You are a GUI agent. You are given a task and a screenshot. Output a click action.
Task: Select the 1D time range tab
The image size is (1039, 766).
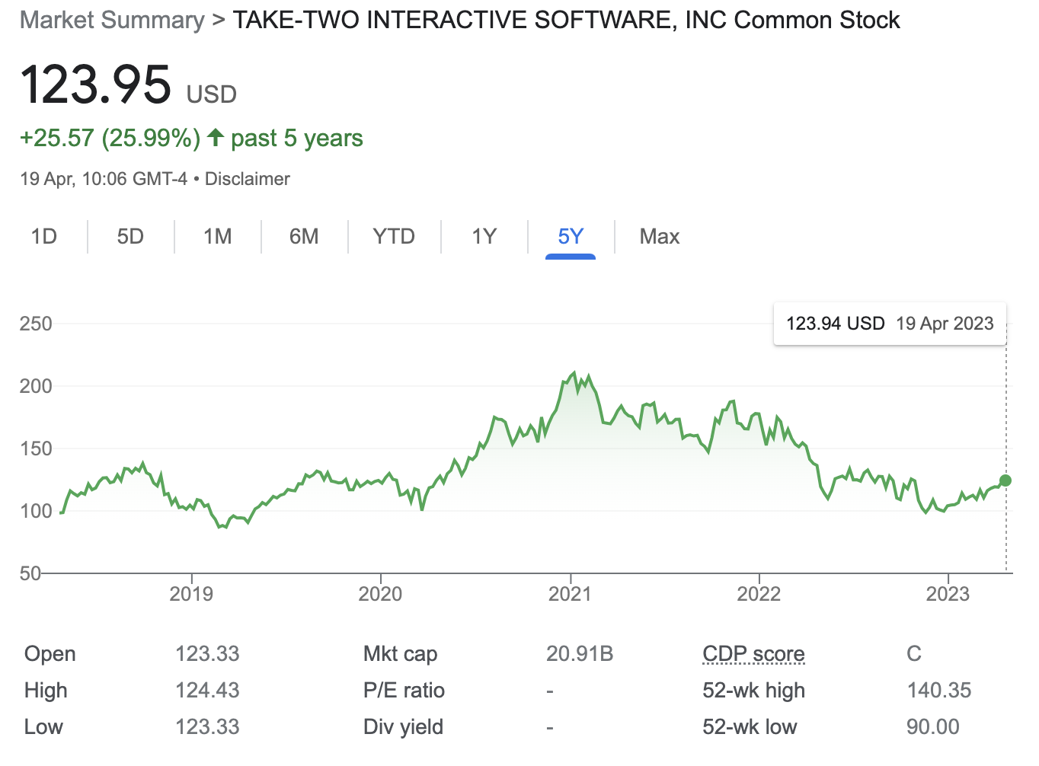[x=44, y=237]
